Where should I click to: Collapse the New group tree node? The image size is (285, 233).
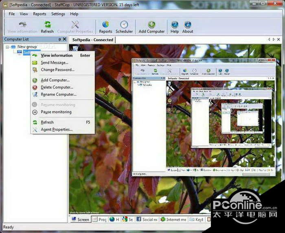click(7, 47)
